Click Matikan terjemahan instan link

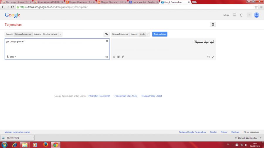pyautogui.click(x=17, y=132)
